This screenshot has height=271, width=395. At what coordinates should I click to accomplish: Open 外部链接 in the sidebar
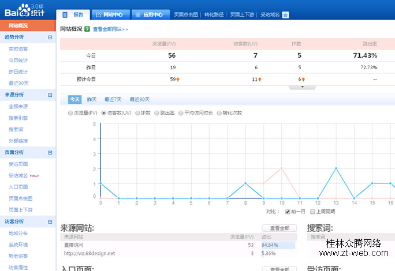pyautogui.click(x=18, y=141)
